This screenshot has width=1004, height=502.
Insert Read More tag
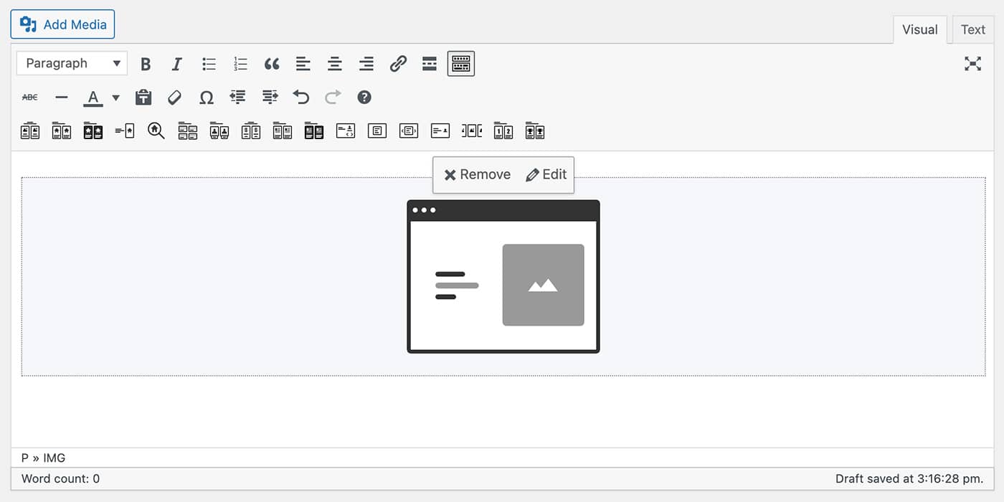click(x=430, y=64)
